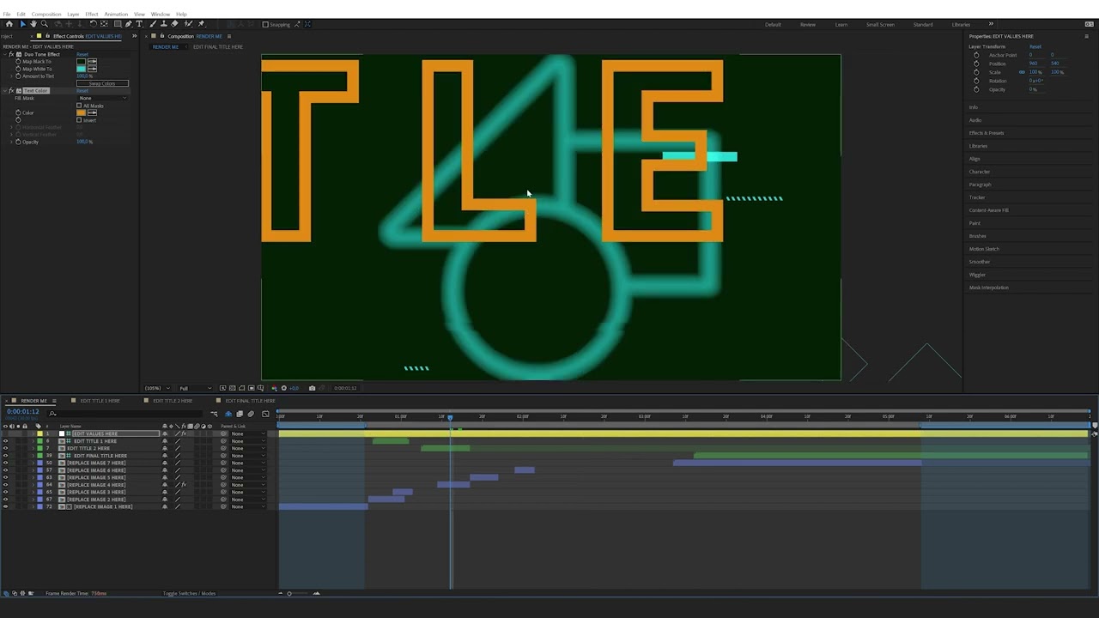
Task: Check the All Masks checkbox
Action: (79, 106)
